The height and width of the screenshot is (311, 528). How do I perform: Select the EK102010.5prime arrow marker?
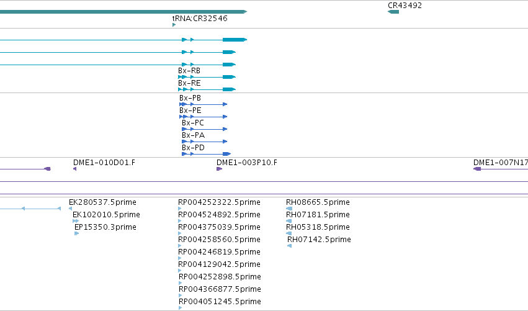point(76,221)
